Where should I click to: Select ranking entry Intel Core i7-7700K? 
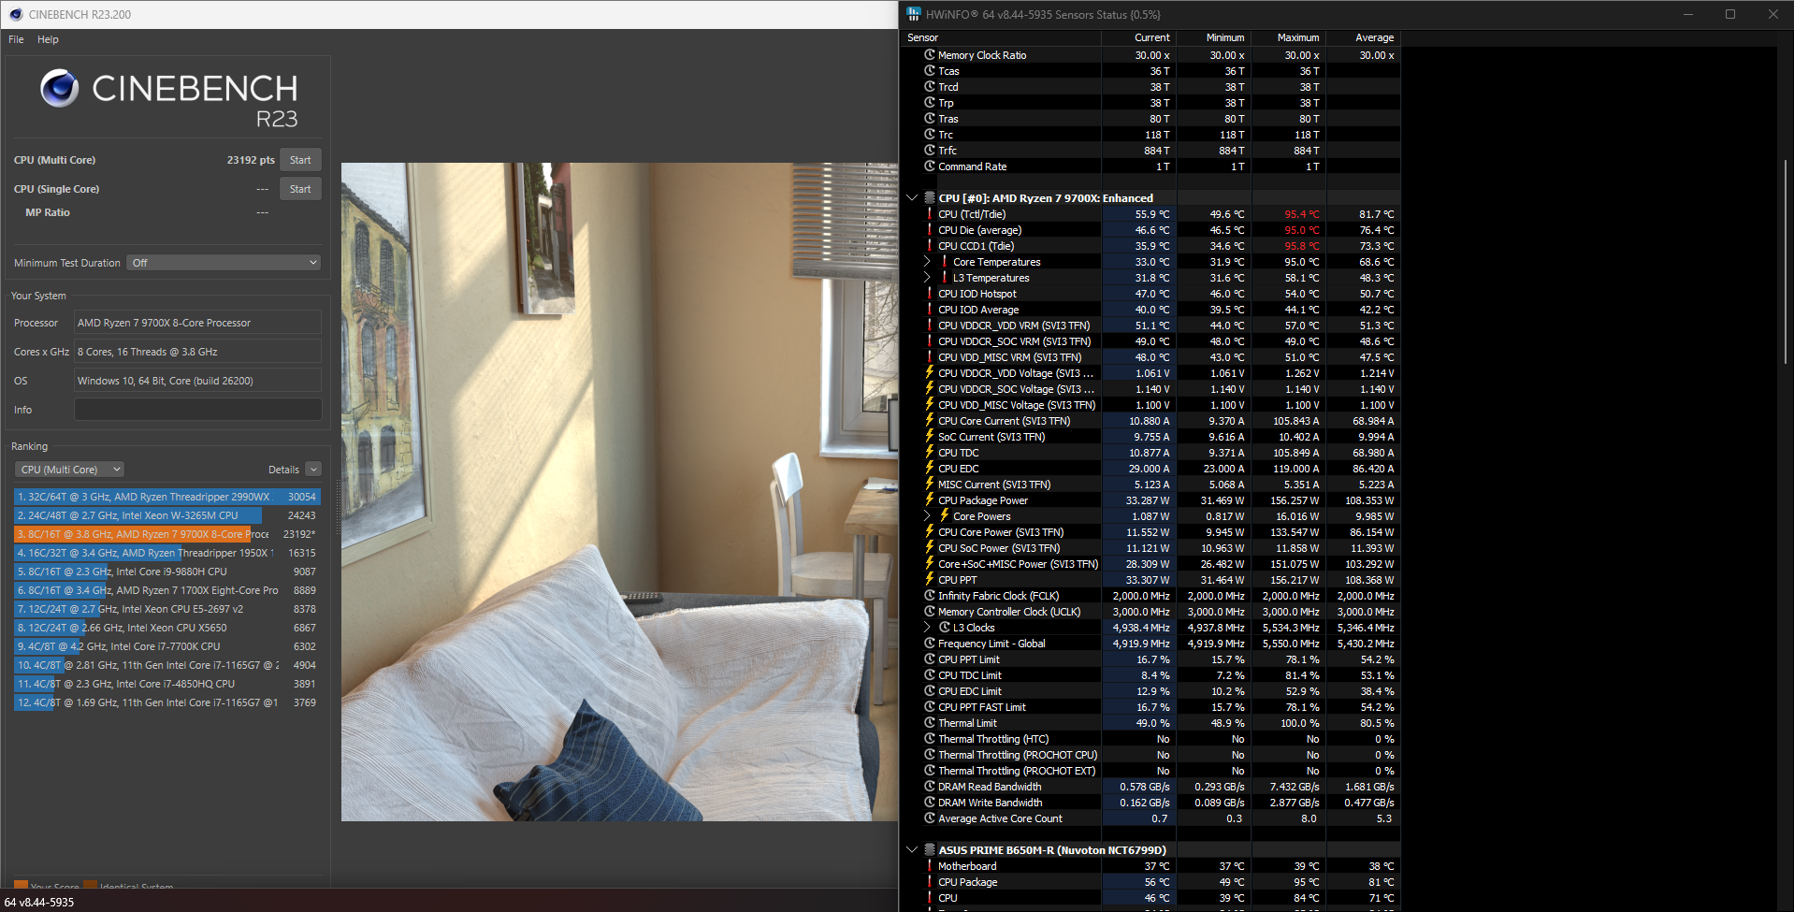pos(167,646)
